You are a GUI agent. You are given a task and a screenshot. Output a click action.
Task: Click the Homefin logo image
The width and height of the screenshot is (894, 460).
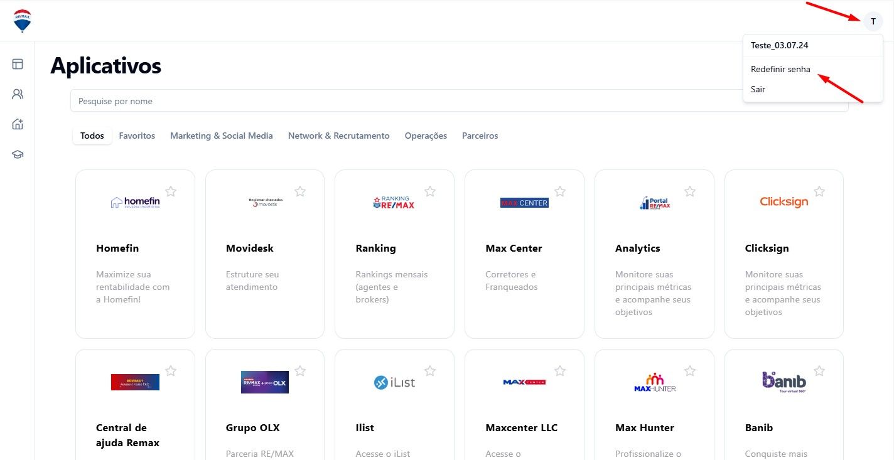pyautogui.click(x=135, y=202)
